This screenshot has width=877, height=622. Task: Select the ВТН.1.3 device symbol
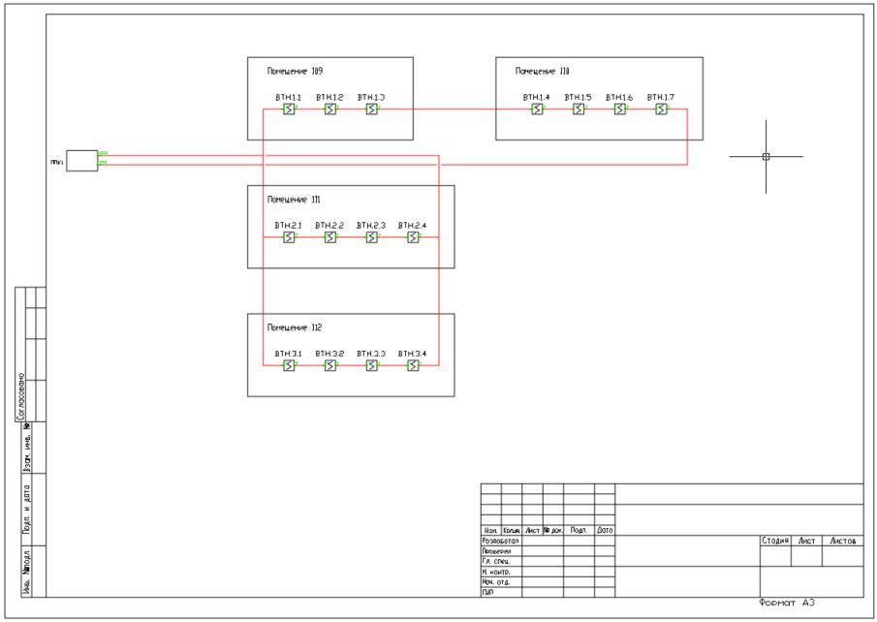click(371, 109)
